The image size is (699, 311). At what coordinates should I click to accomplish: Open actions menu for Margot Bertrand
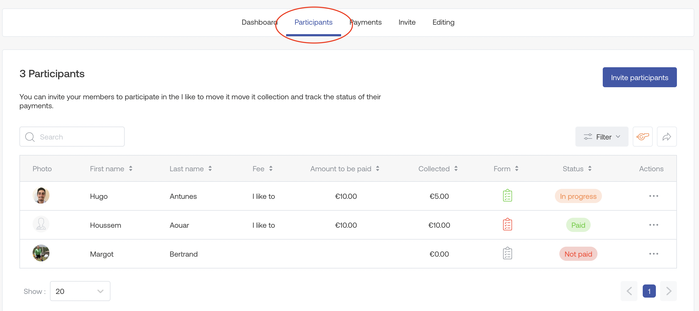(654, 253)
